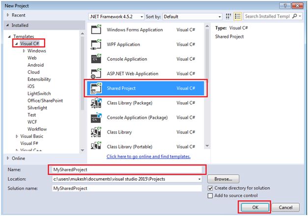The height and width of the screenshot is (216, 308).
Task: Click template list scrollbar down arrow
Action: point(207,146)
